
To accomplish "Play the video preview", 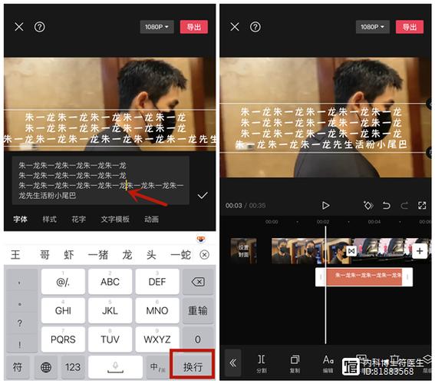I will tap(325, 206).
